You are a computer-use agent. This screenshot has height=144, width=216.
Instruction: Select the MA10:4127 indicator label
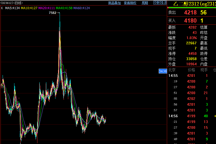coord(29,8)
